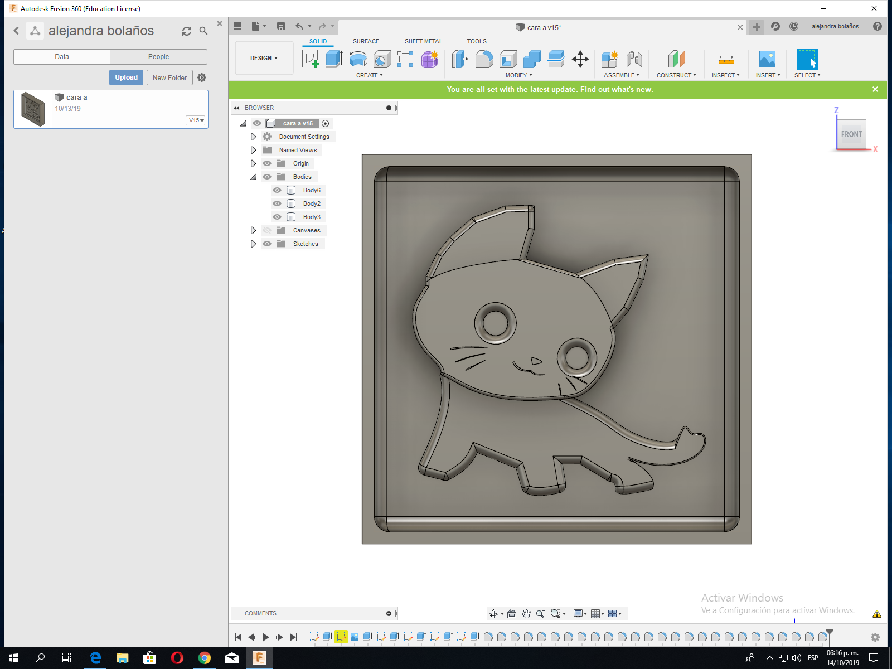
Task: Toggle visibility of Body3
Action: coord(277,217)
